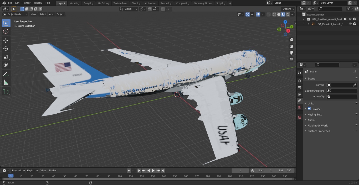The width and height of the screenshot is (359, 185).
Task: Click the pin icon in Scene properties
Action: click(x=355, y=72)
